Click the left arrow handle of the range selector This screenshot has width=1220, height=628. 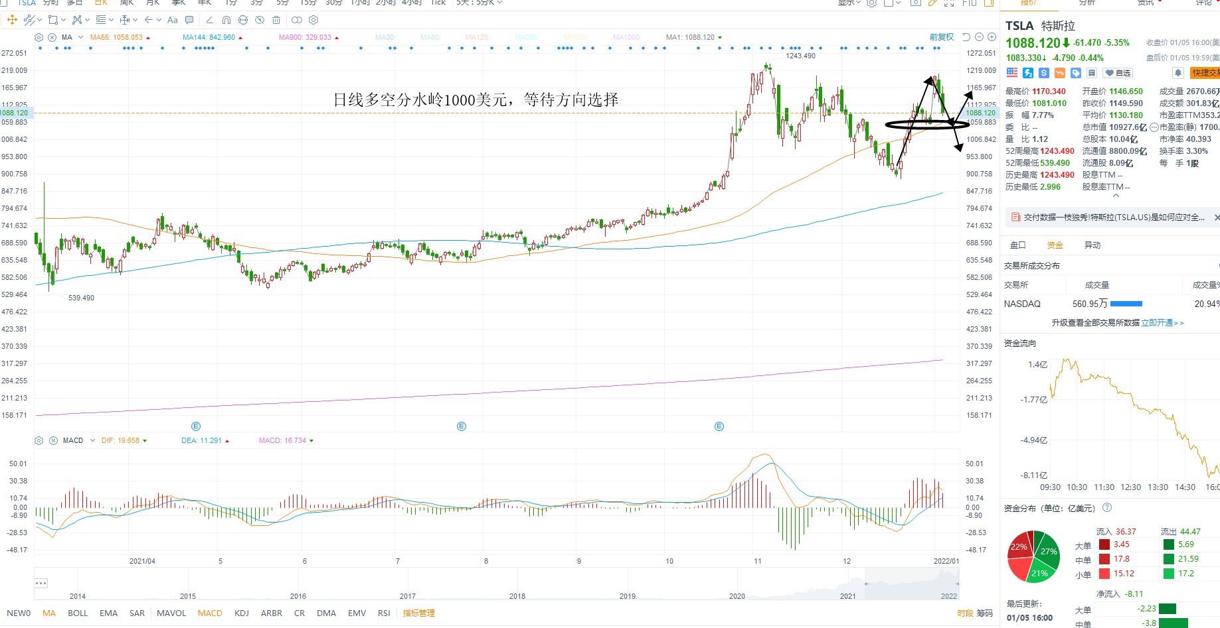[x=866, y=584]
